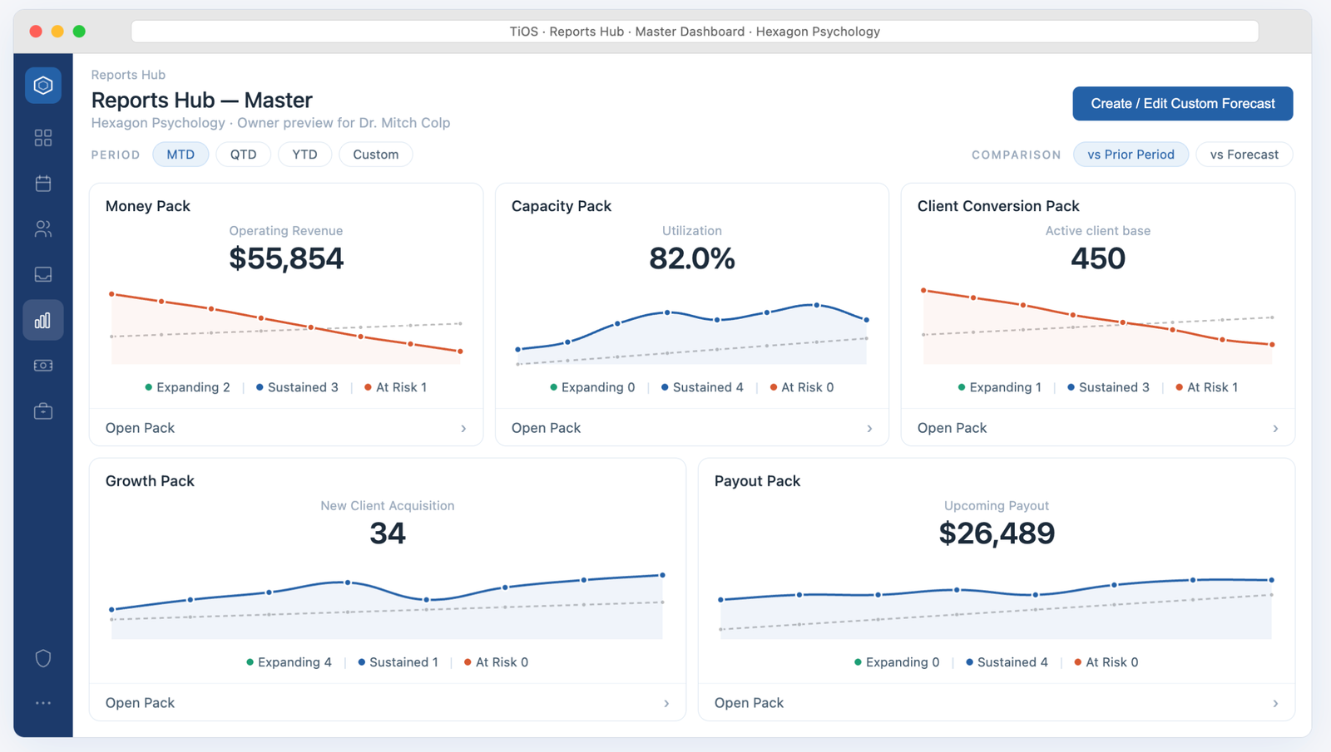Click the Payout Pack card title
Screen dimensions: 1331x752
tap(757, 481)
